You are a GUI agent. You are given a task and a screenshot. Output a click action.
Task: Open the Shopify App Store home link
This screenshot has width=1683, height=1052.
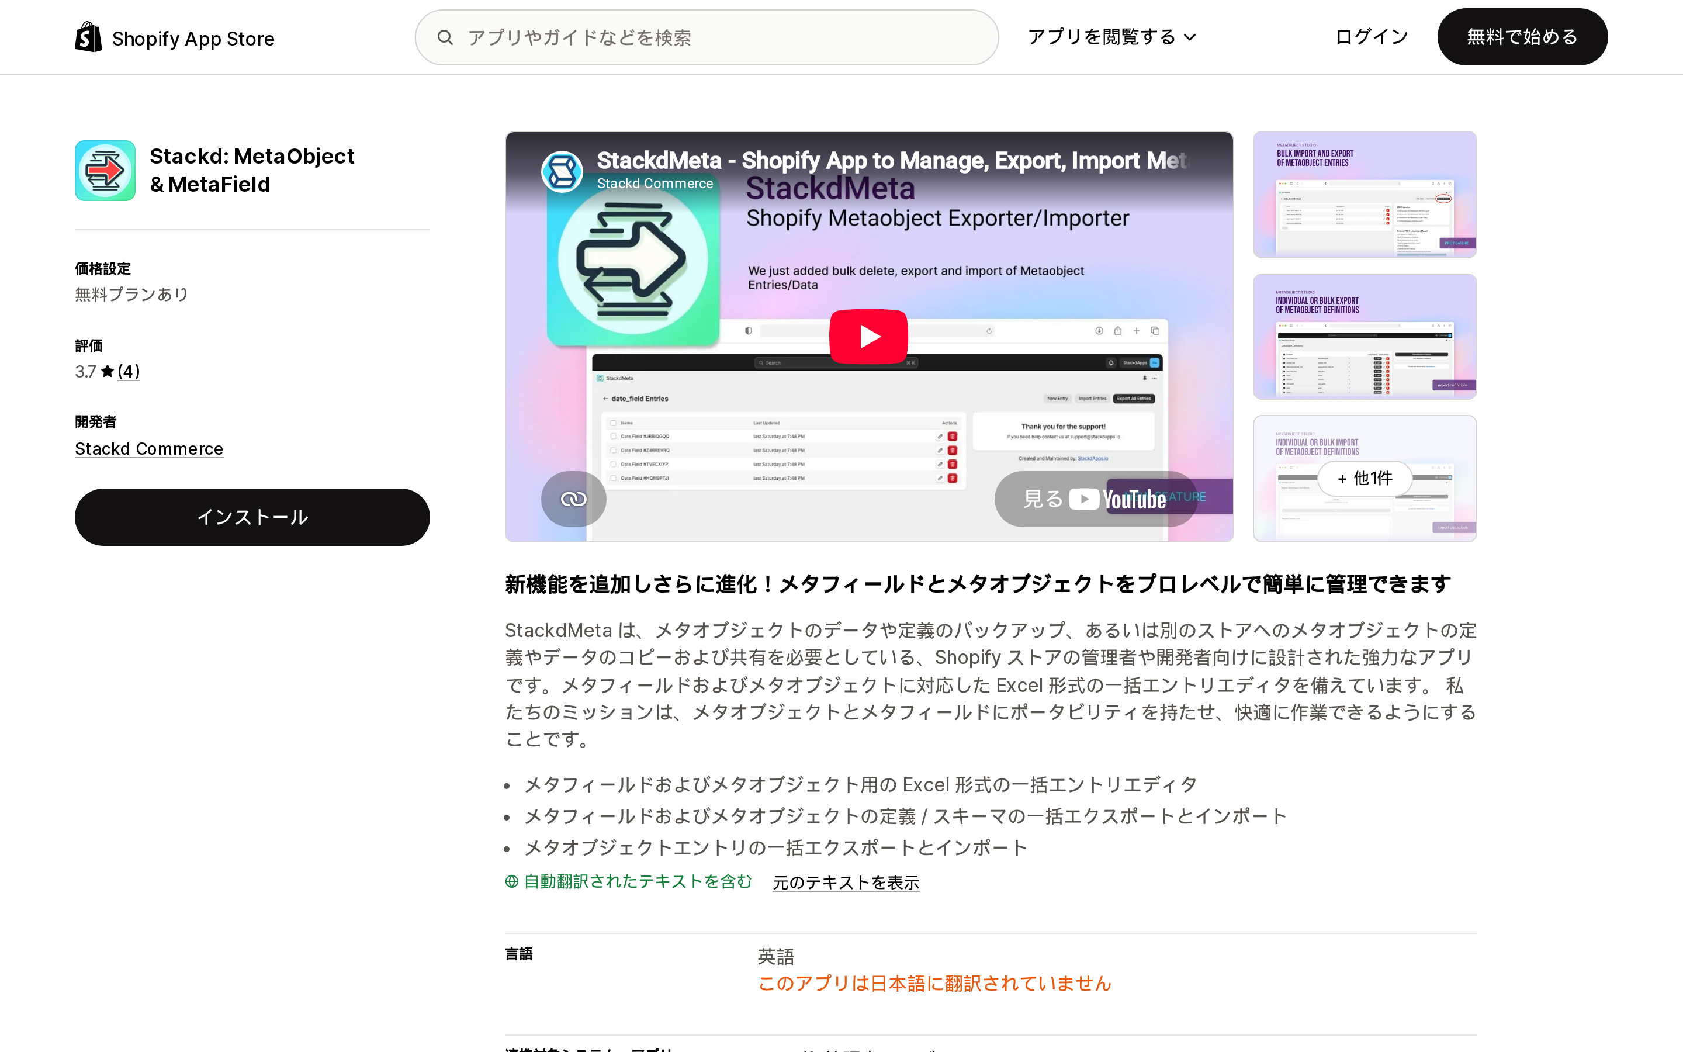tap(175, 37)
